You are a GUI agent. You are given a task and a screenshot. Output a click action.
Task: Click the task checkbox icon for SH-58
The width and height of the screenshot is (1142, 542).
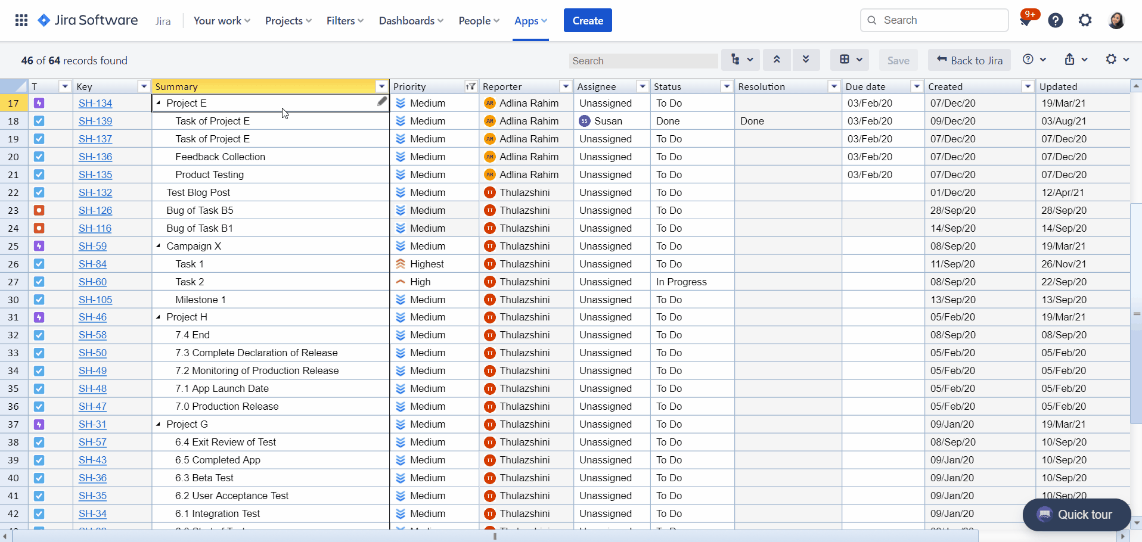[39, 335]
